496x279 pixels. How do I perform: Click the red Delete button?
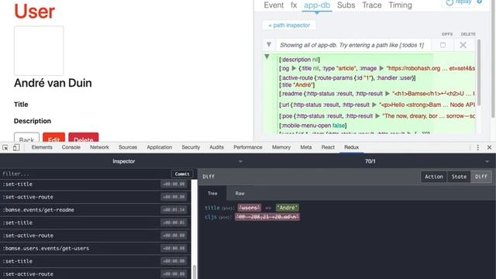(x=84, y=137)
